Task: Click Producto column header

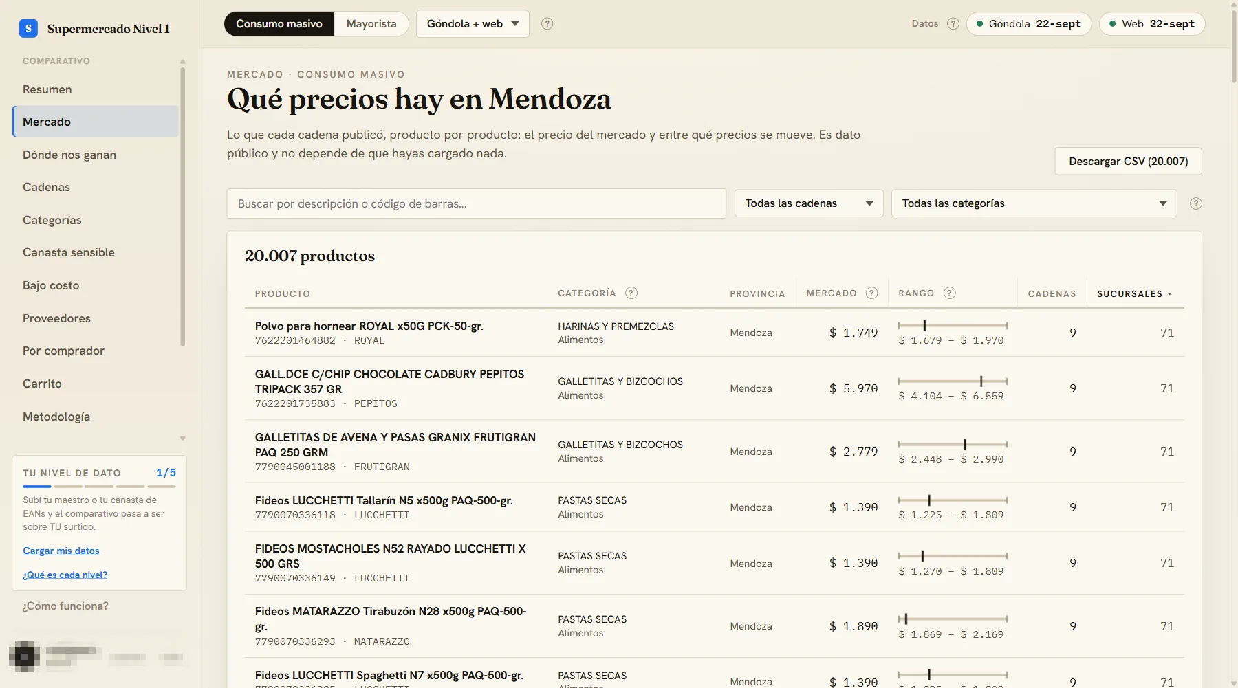Action: [283, 294]
